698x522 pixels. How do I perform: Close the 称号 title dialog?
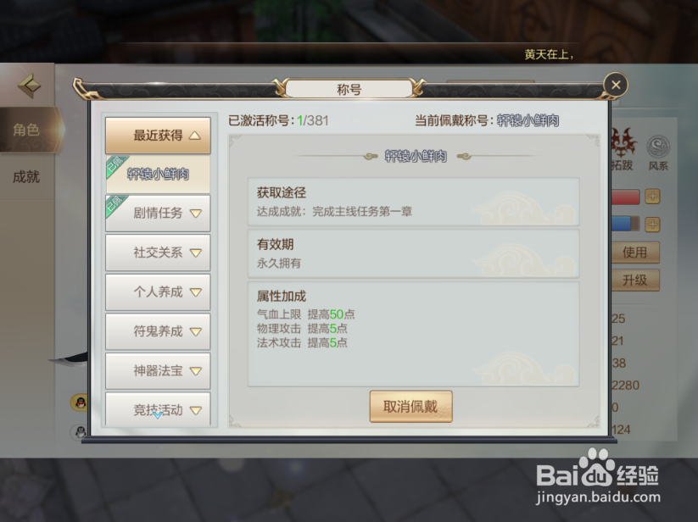tap(616, 85)
